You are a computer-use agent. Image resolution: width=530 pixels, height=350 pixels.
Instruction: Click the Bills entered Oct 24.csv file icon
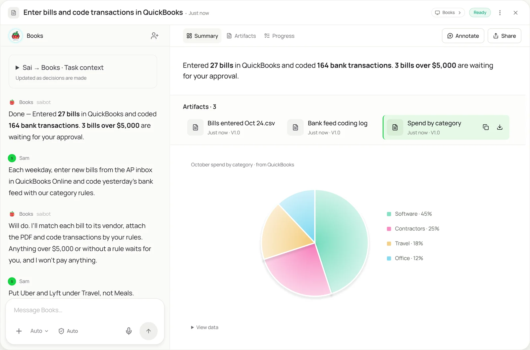(x=195, y=127)
